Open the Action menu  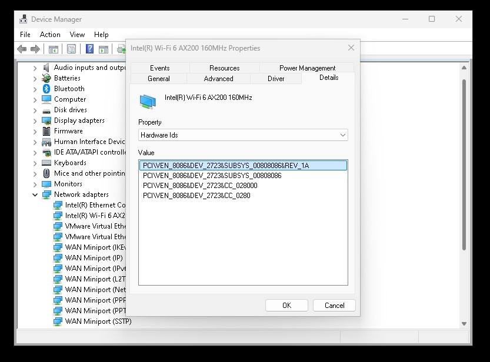pos(49,35)
